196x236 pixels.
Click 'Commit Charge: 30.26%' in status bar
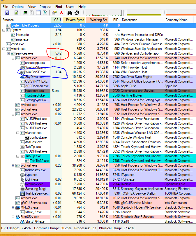53,228
